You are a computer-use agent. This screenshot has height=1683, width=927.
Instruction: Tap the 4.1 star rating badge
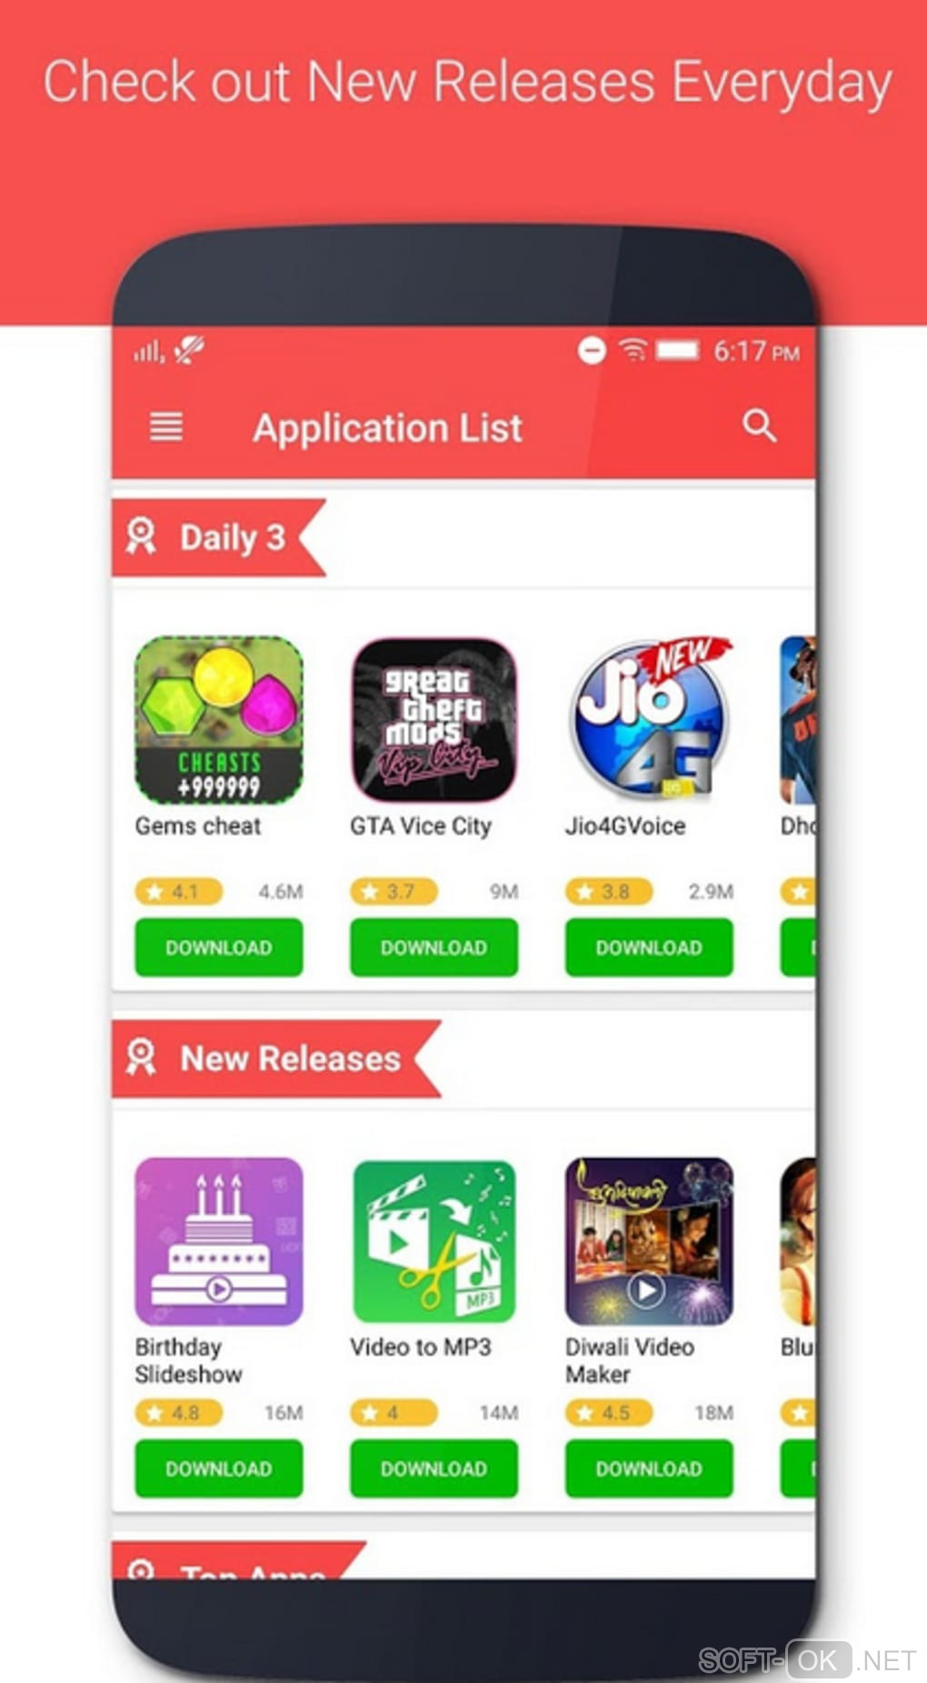(x=179, y=891)
